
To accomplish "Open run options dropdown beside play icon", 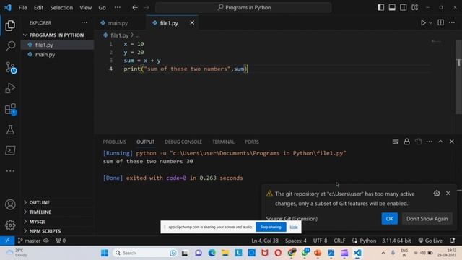I will coord(430,22).
